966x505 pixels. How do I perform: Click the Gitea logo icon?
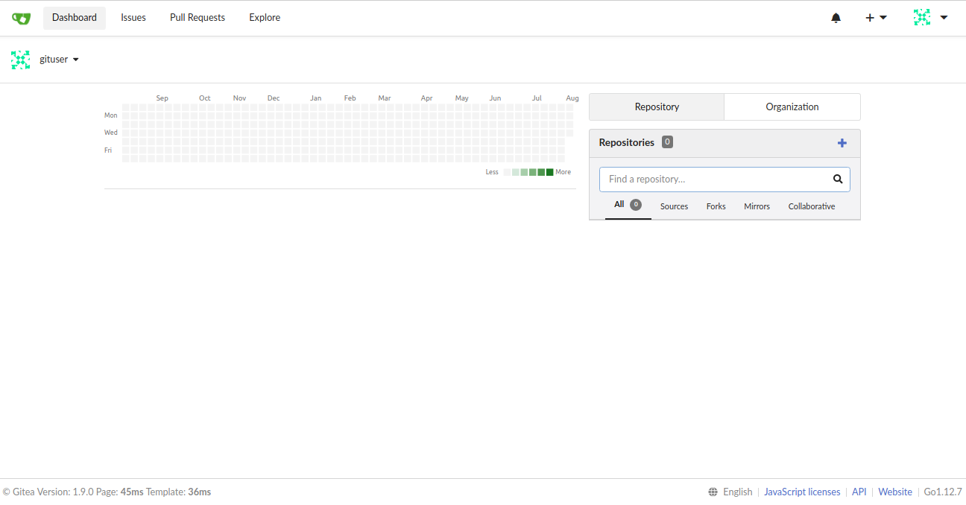coord(21,18)
